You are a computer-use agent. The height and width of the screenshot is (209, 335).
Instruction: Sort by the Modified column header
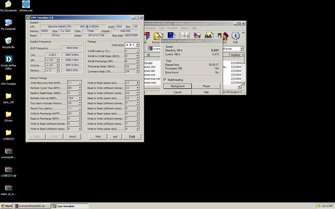(236, 55)
